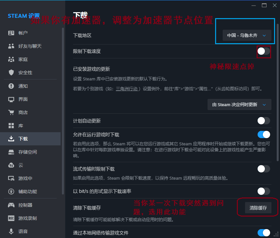
Task: Click the Controller (控制器) gamepad icon
Action: (x=11, y=205)
